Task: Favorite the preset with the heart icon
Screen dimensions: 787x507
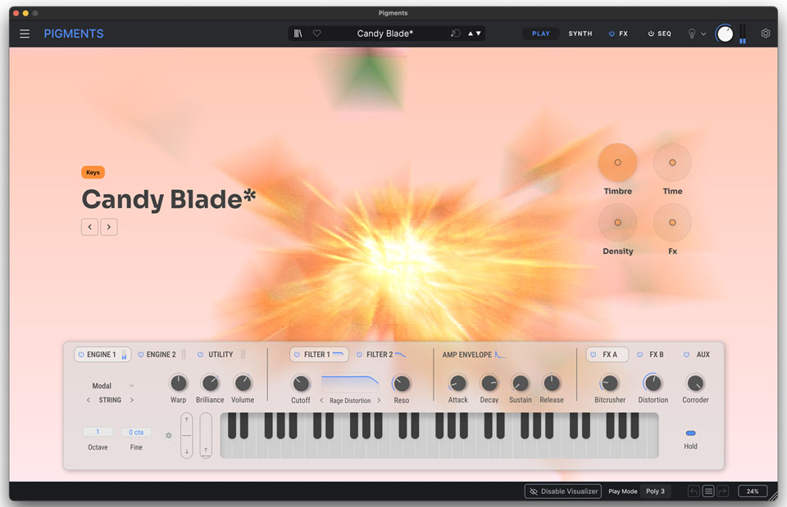Action: click(x=316, y=34)
